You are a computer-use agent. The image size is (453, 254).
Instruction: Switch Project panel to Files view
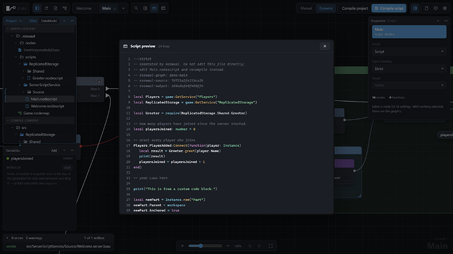[33, 21]
